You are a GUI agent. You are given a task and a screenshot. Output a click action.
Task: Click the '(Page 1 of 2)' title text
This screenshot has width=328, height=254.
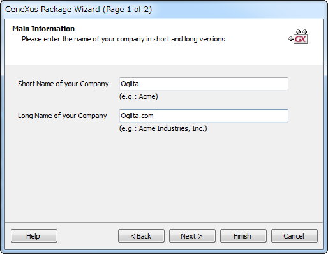click(128, 10)
